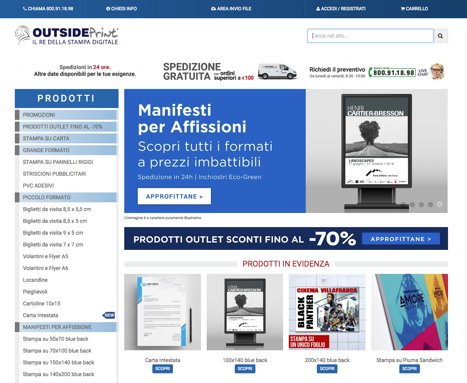This screenshot has width=467, height=383.
Task: Select second carousel slide dot
Action: coord(412,204)
